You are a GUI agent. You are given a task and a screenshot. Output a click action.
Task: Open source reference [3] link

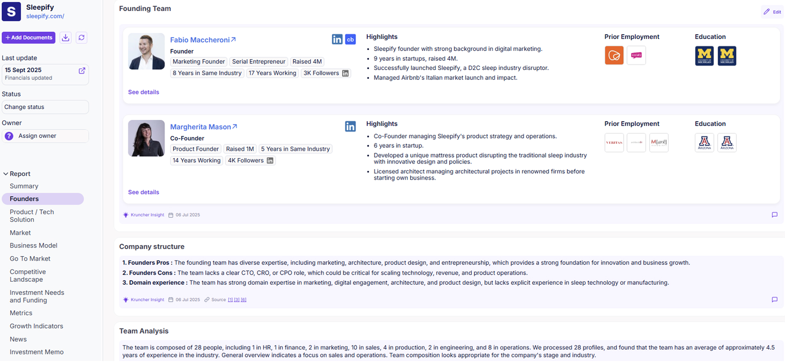pos(237,300)
